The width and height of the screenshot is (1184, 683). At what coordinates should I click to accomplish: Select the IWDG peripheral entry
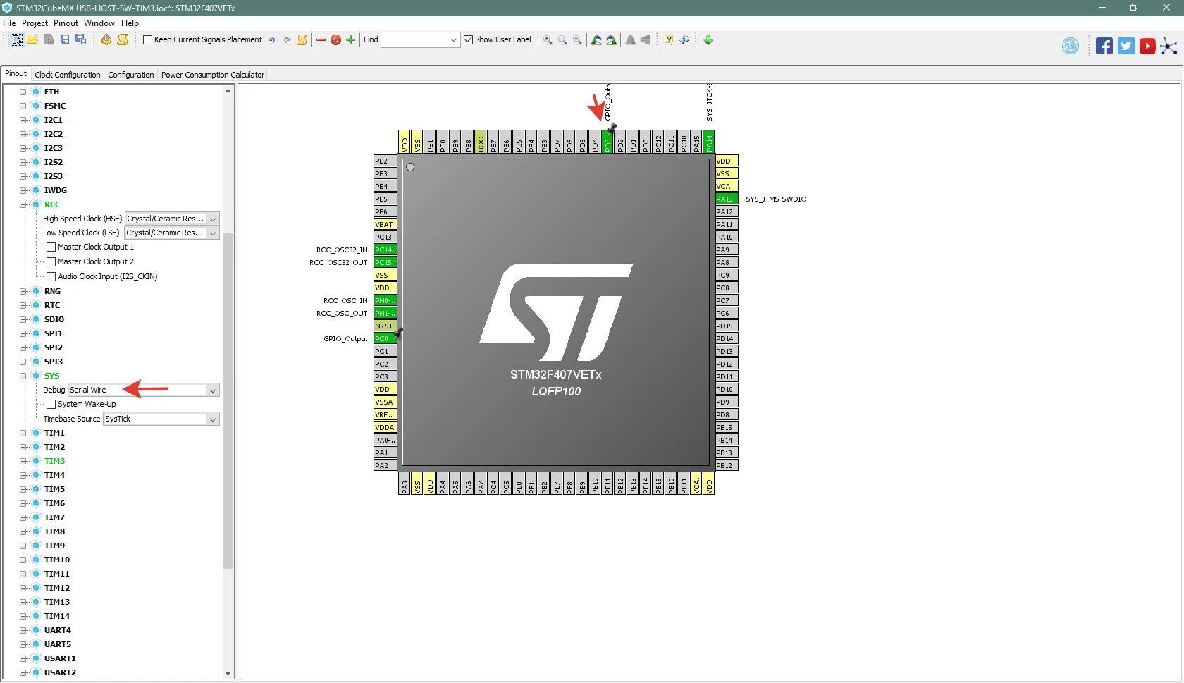click(x=56, y=191)
